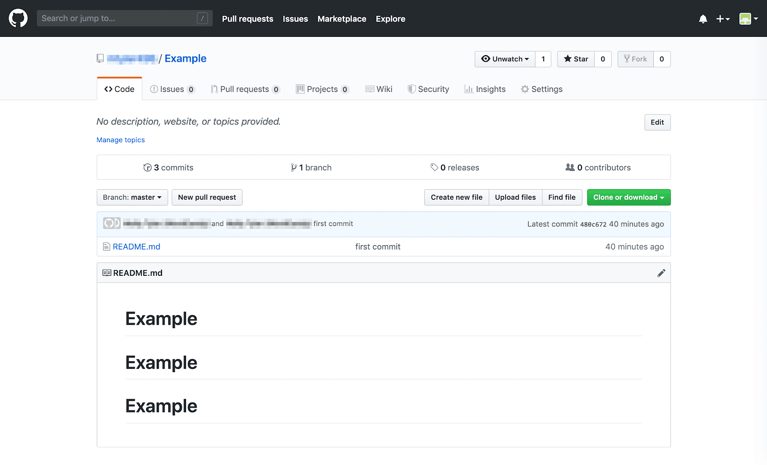Click the releases tag icon
Screen dimensions: 767x465
pos(434,167)
